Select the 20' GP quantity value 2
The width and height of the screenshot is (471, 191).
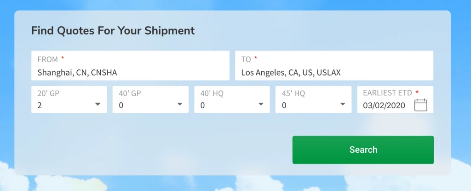pyautogui.click(x=40, y=105)
